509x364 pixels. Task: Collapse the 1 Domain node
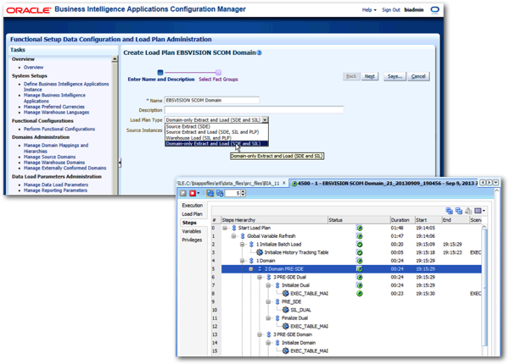click(x=242, y=261)
